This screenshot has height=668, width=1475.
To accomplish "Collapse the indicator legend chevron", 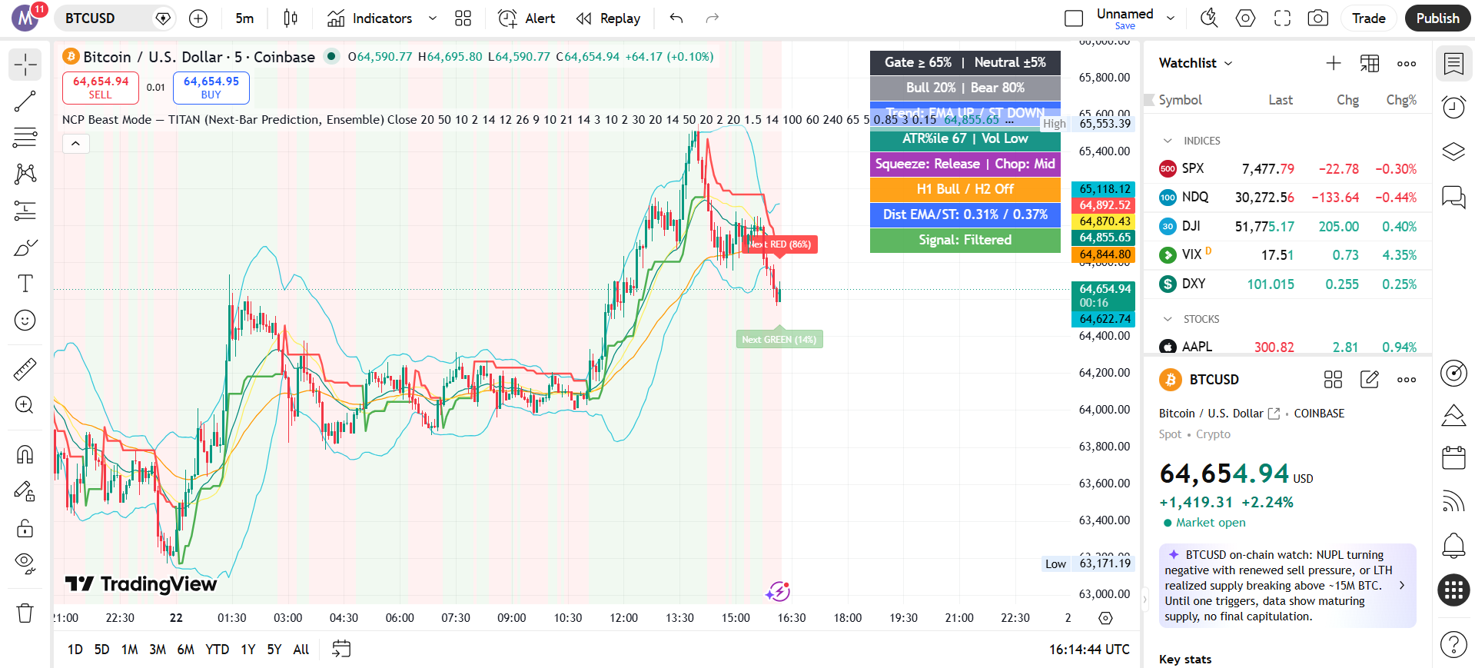I will point(75,144).
